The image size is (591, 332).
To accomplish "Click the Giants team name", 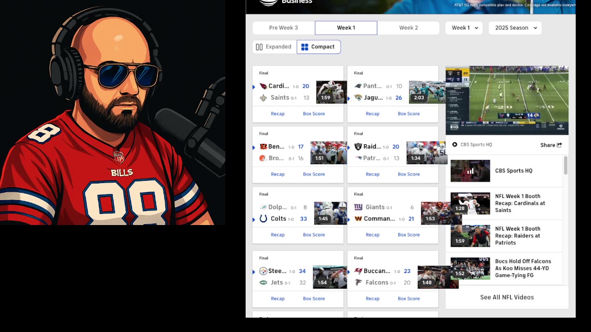I will coord(375,207).
